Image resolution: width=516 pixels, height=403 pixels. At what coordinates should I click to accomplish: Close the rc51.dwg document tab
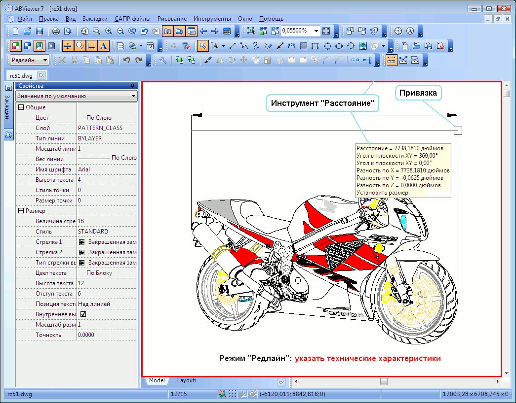(x=41, y=75)
